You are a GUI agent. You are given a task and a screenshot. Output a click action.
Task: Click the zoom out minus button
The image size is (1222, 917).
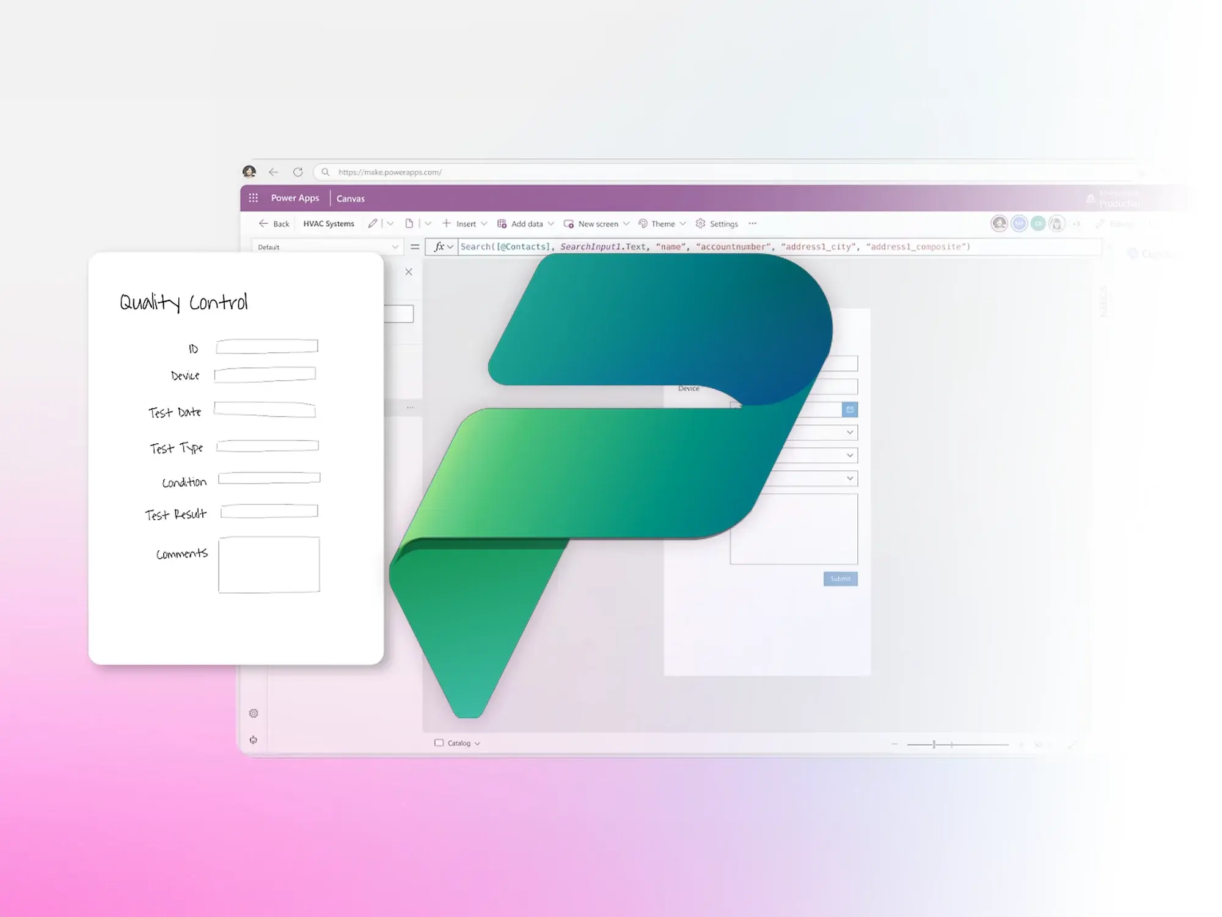(x=895, y=745)
